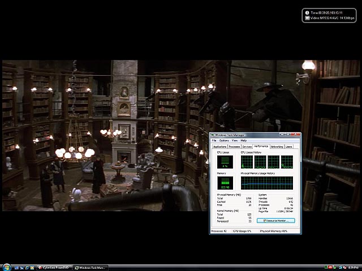
Task: Click the green CPU meter tray icon
Action: coord(326,267)
